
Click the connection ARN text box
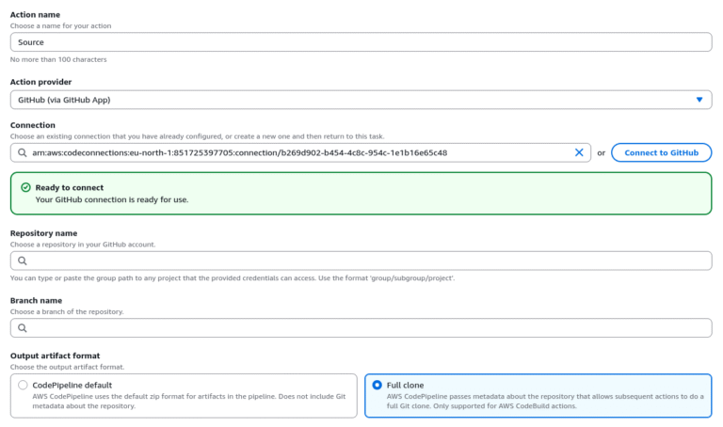pyautogui.click(x=292, y=152)
